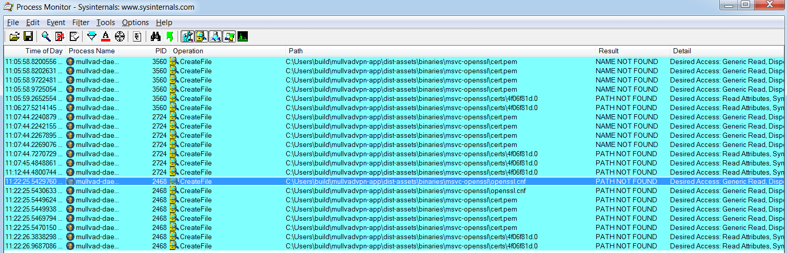Screen dimensions: 787x253
Task: Click CreateFile operation icon in row 11:07:44.2267895
Action: click(x=174, y=135)
